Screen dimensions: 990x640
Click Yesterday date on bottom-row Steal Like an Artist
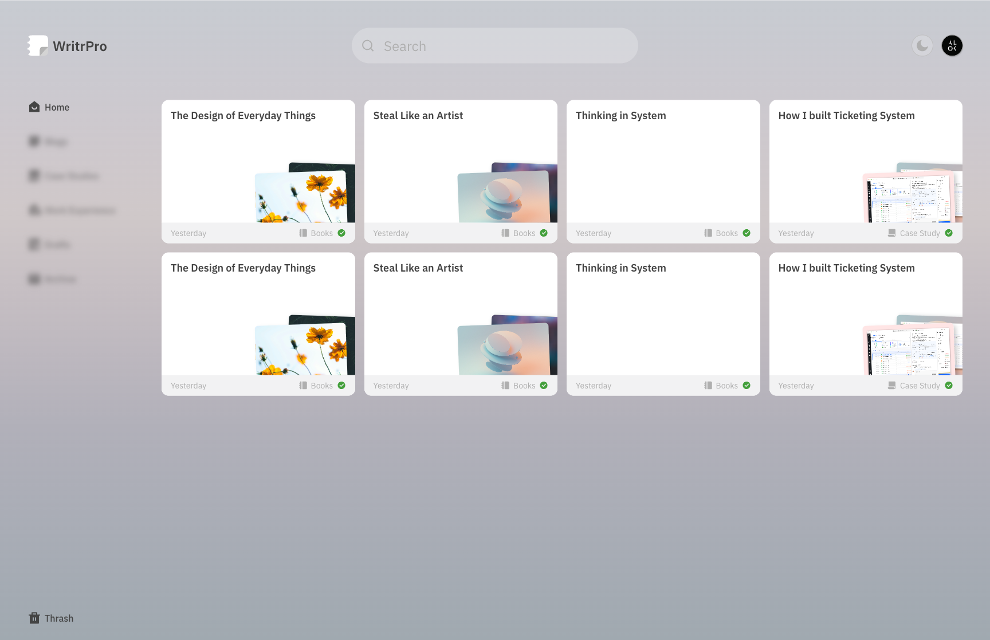pos(391,386)
